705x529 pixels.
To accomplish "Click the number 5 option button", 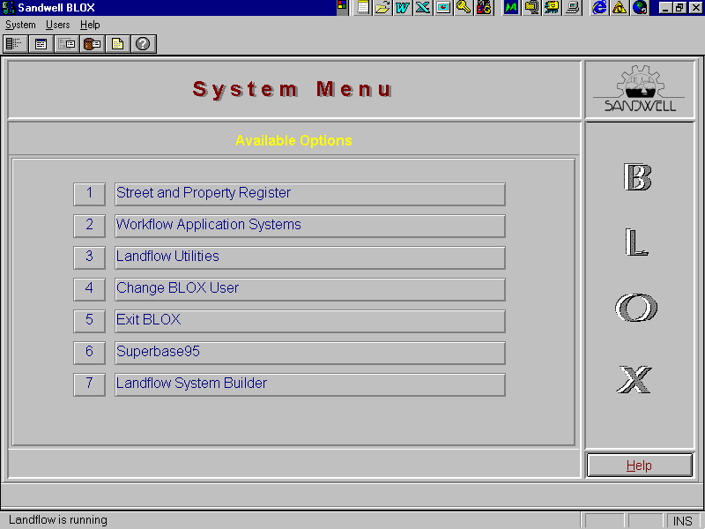I will pos(90,321).
